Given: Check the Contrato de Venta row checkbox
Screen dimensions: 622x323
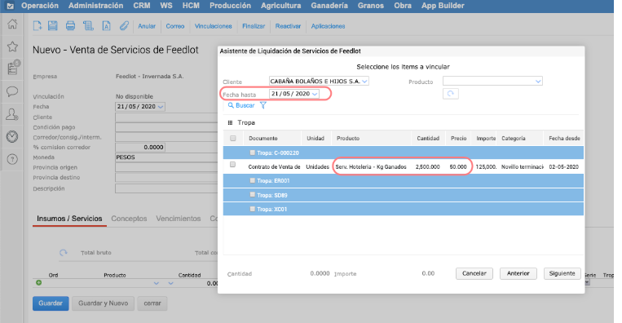Looking at the screenshot, I should pyautogui.click(x=233, y=165).
